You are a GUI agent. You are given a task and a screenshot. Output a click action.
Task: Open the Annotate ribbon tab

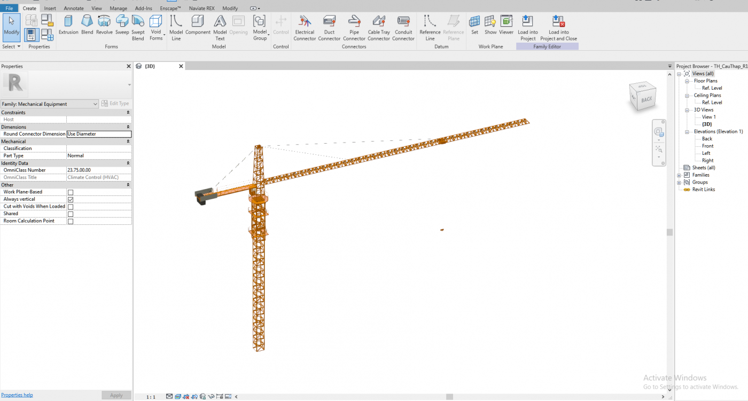point(74,9)
